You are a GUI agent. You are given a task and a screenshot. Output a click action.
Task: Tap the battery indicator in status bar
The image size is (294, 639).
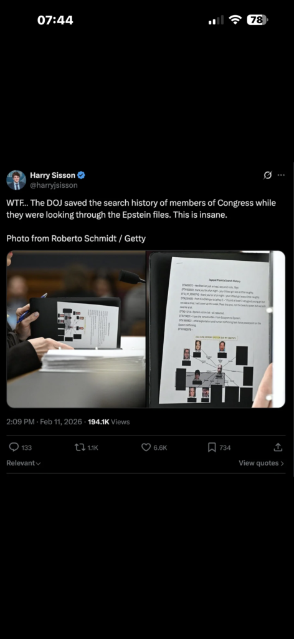[257, 20]
